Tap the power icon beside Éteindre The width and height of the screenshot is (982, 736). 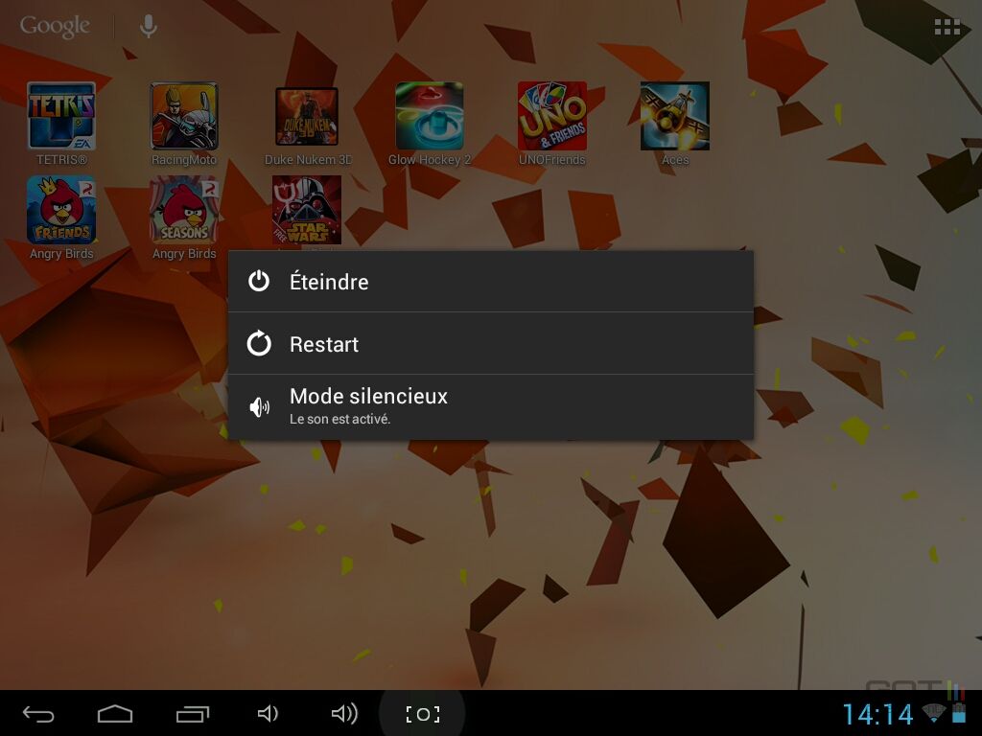(x=259, y=282)
